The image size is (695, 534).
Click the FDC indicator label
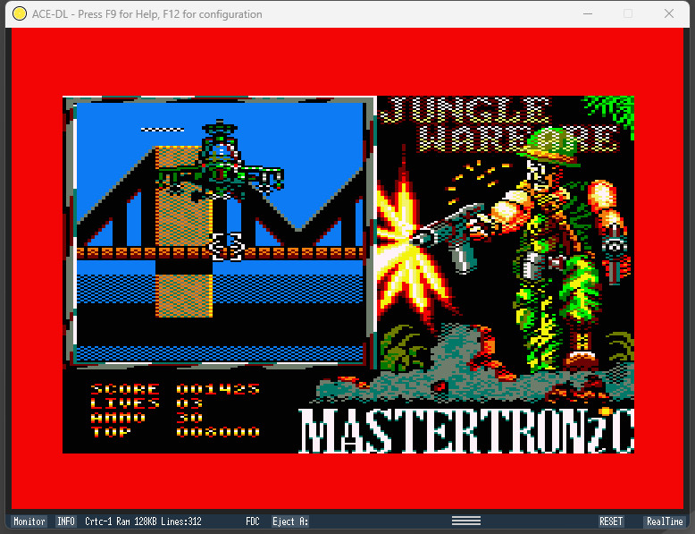[253, 521]
